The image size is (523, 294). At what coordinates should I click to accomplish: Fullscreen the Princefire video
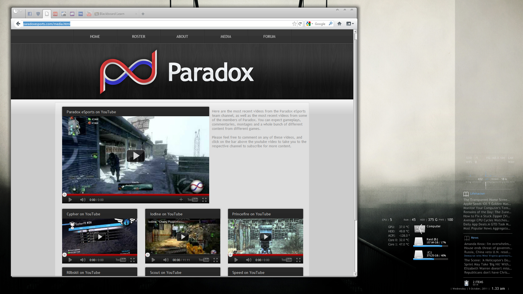point(298,260)
